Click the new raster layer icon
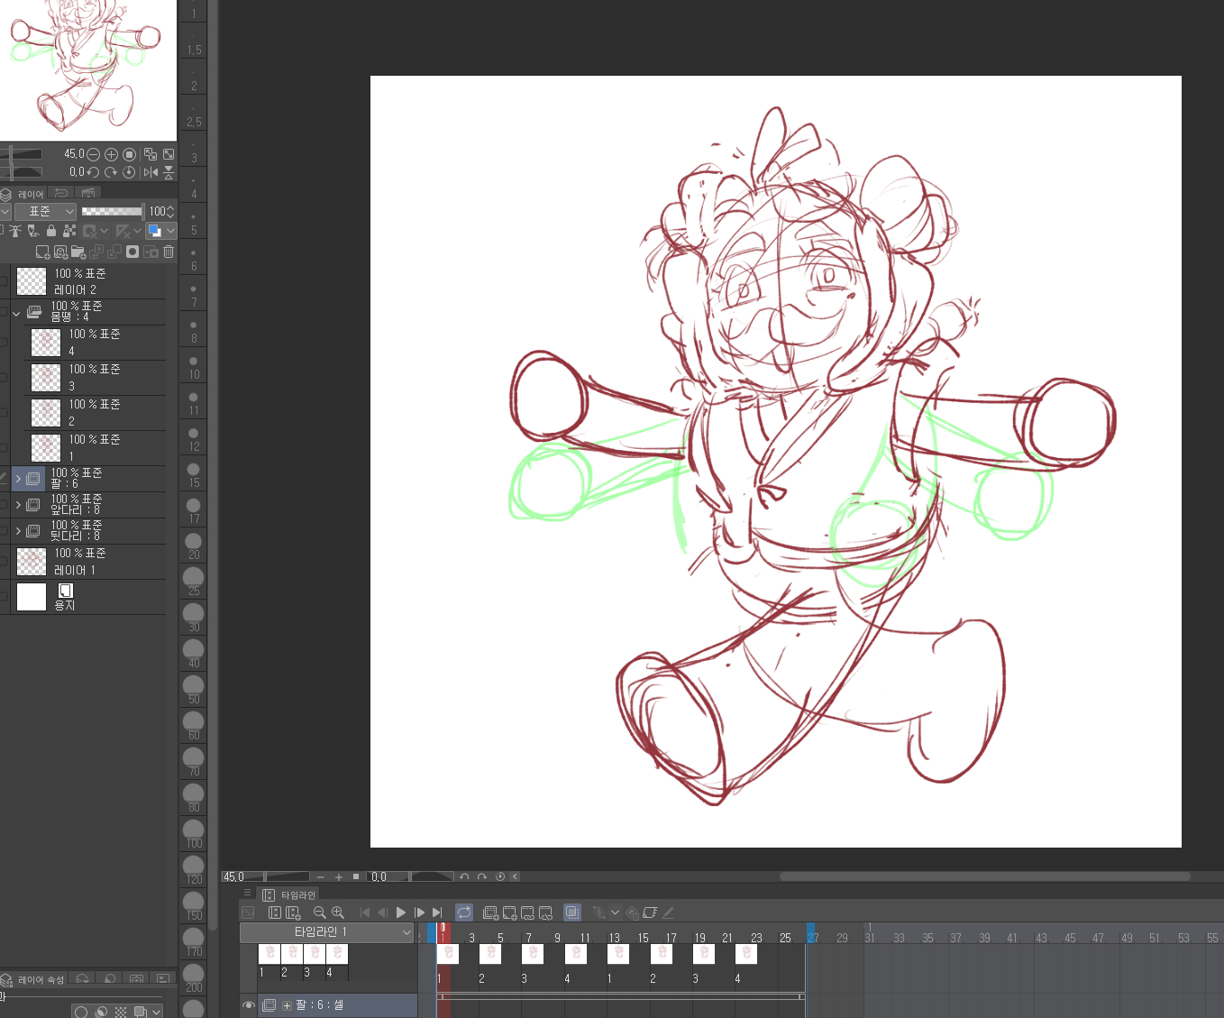Viewport: 1224px width, 1018px height. (42, 252)
